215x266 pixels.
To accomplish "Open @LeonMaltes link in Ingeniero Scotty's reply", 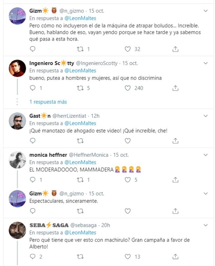I will coord(80,71).
